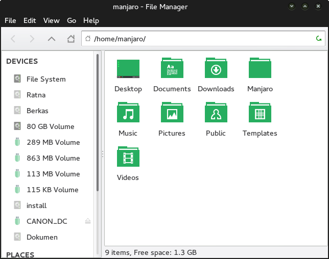Select the Pictures folder icon
This screenshot has width=329, height=259.
click(x=172, y=112)
